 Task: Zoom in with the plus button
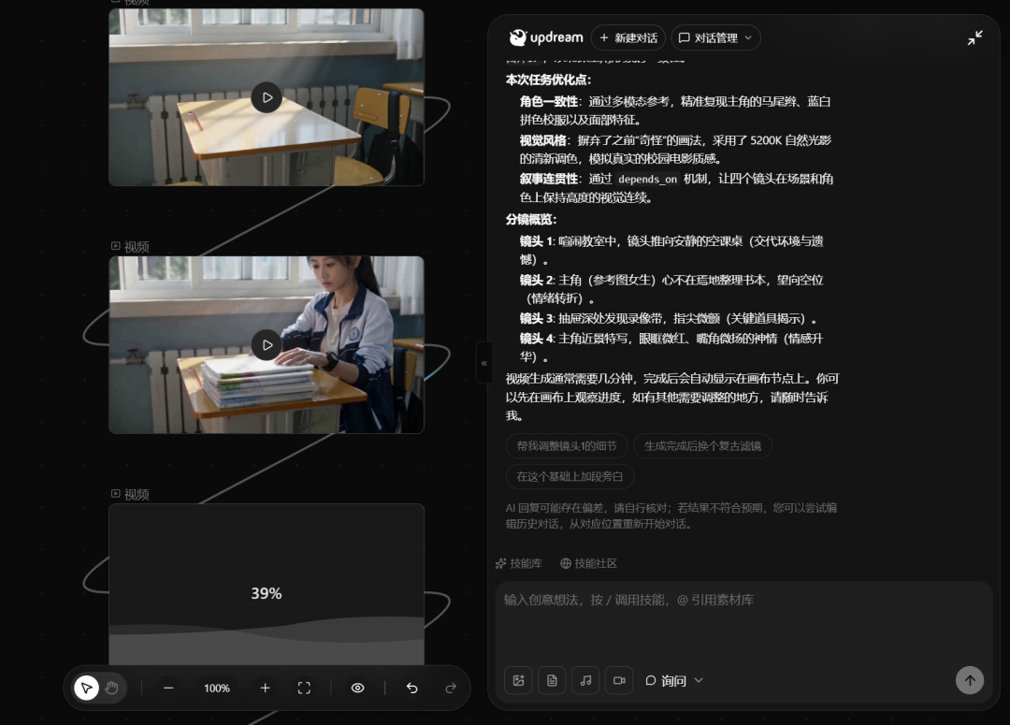(x=265, y=689)
